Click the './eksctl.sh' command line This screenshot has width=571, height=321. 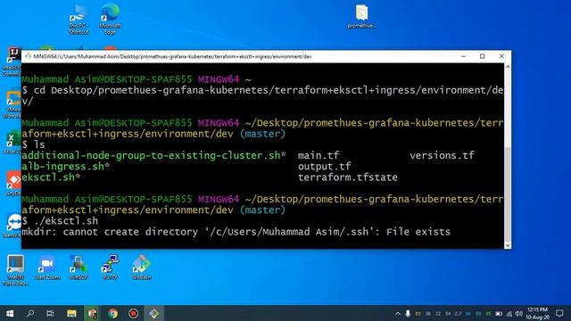[60, 221]
